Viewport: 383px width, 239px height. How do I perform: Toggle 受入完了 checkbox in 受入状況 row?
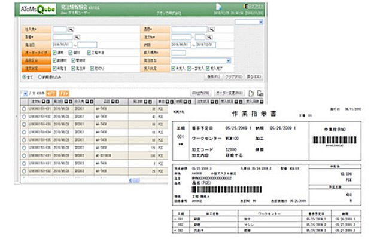208,68
